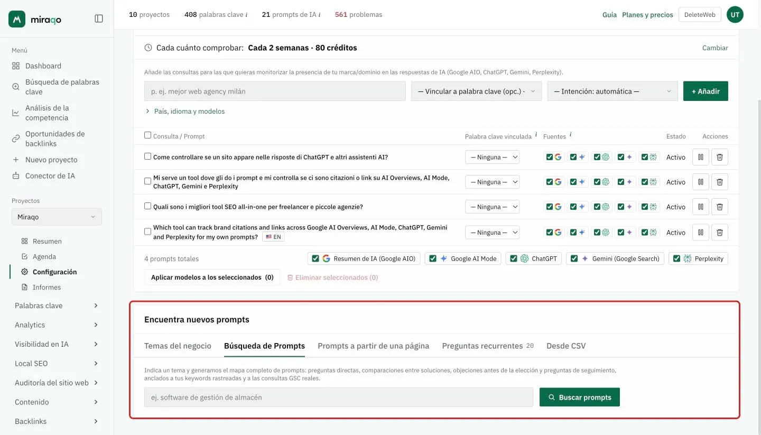Viewport: 761px width, 435px height.
Task: Expand País, idioma y modelos
Action: coord(185,112)
